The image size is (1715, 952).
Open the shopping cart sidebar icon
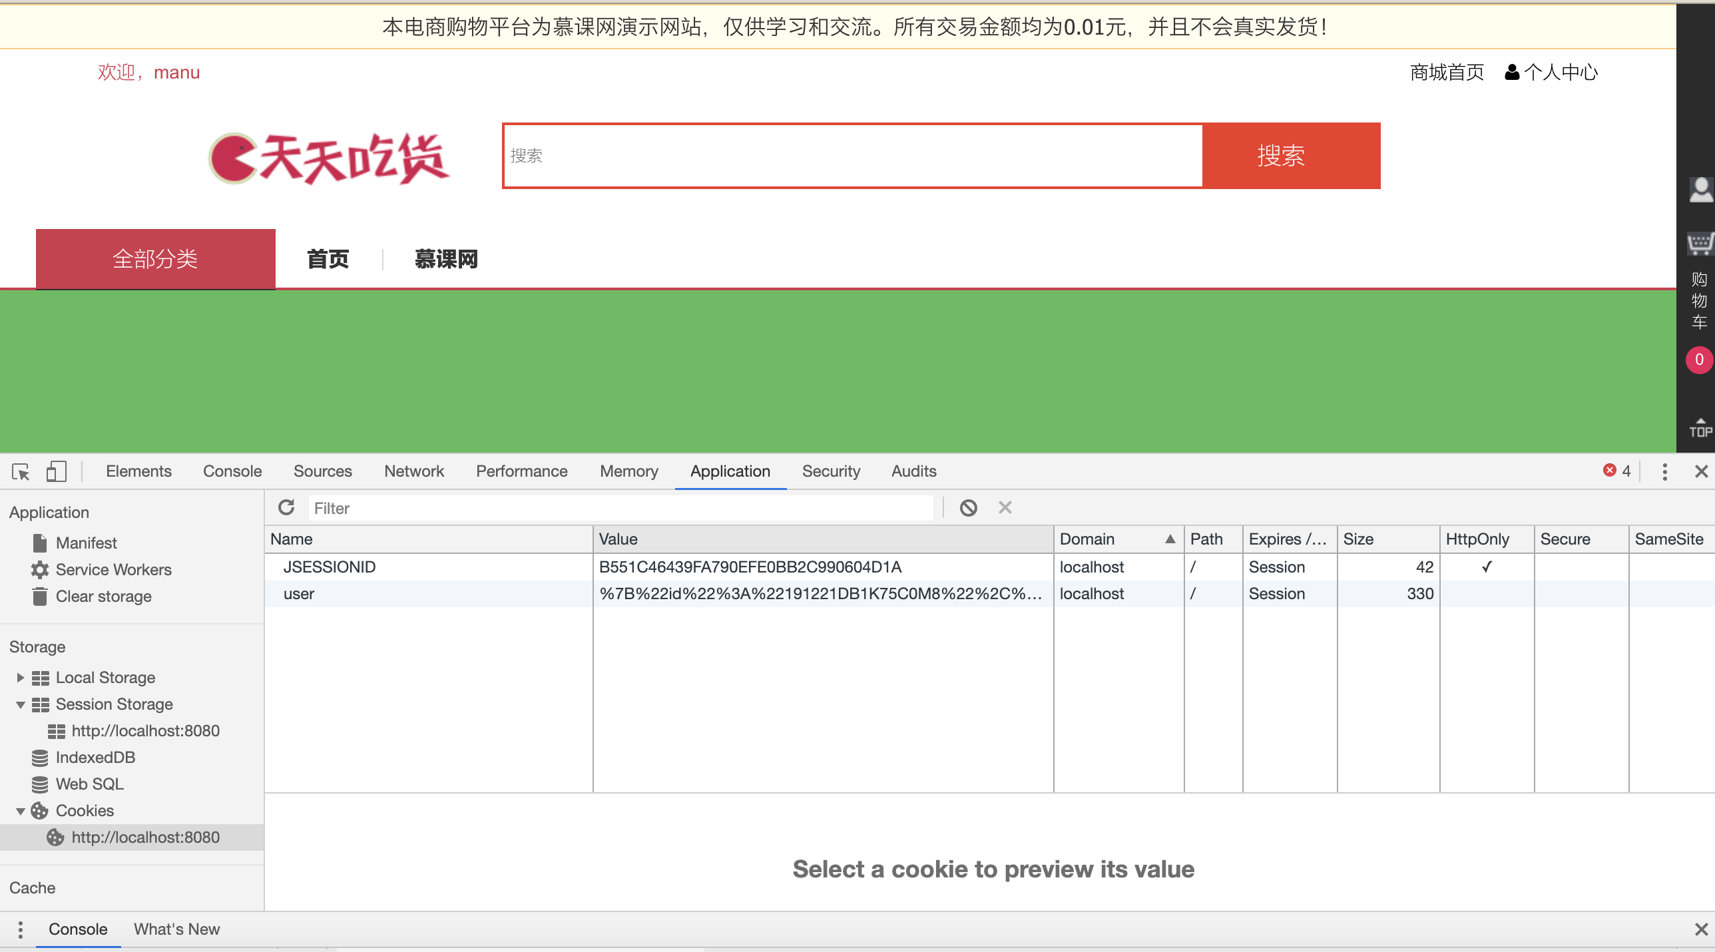point(1700,244)
